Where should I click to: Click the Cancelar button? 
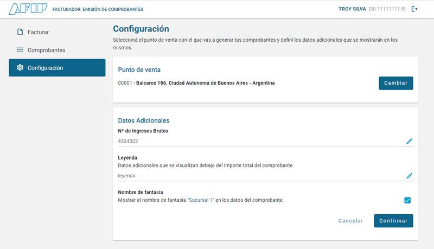tap(350, 221)
